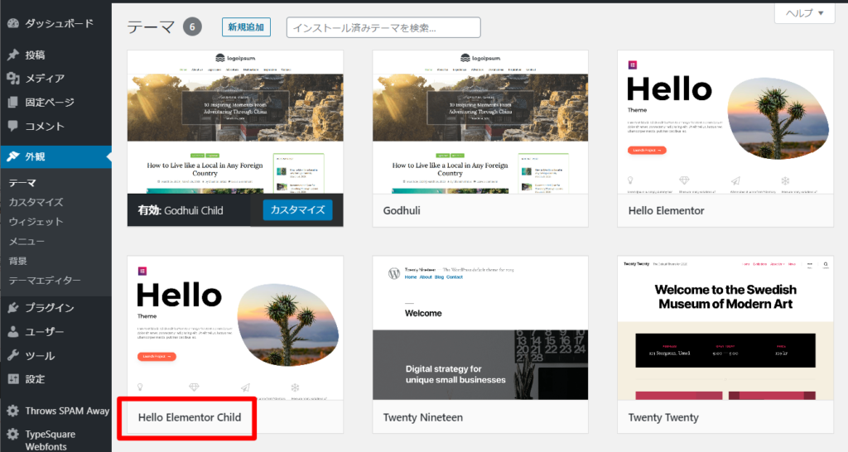848x452 pixels.
Task: Click the gear icon beside Throws SPAM Away
Action: click(13, 411)
